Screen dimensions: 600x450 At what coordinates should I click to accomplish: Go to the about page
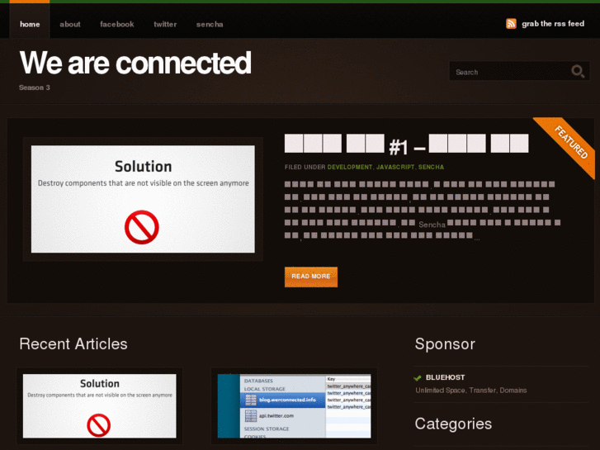tap(70, 24)
